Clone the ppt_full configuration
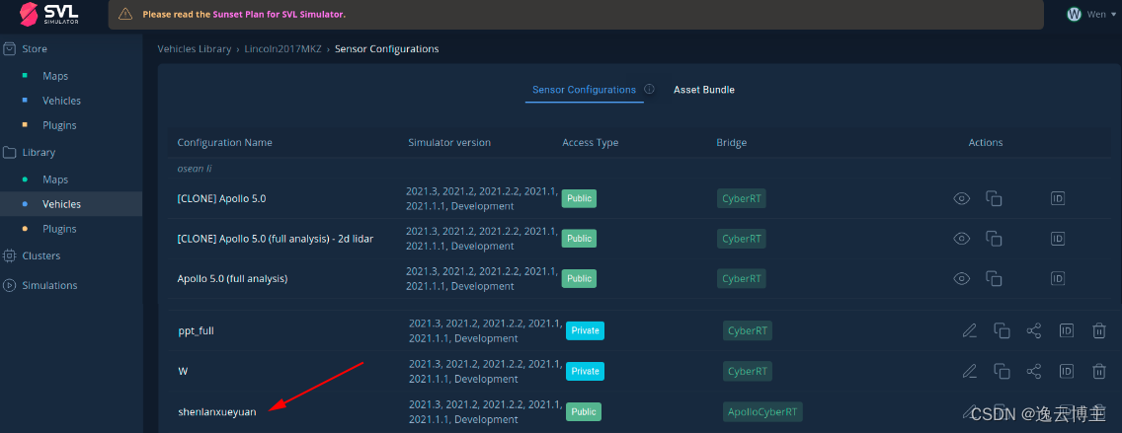This screenshot has width=1122, height=433. pyautogui.click(x=1002, y=330)
